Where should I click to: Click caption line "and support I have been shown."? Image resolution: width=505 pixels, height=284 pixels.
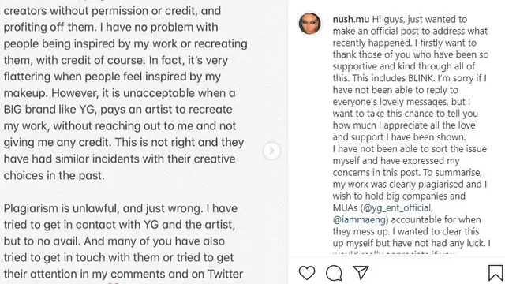pyautogui.click(x=399, y=137)
